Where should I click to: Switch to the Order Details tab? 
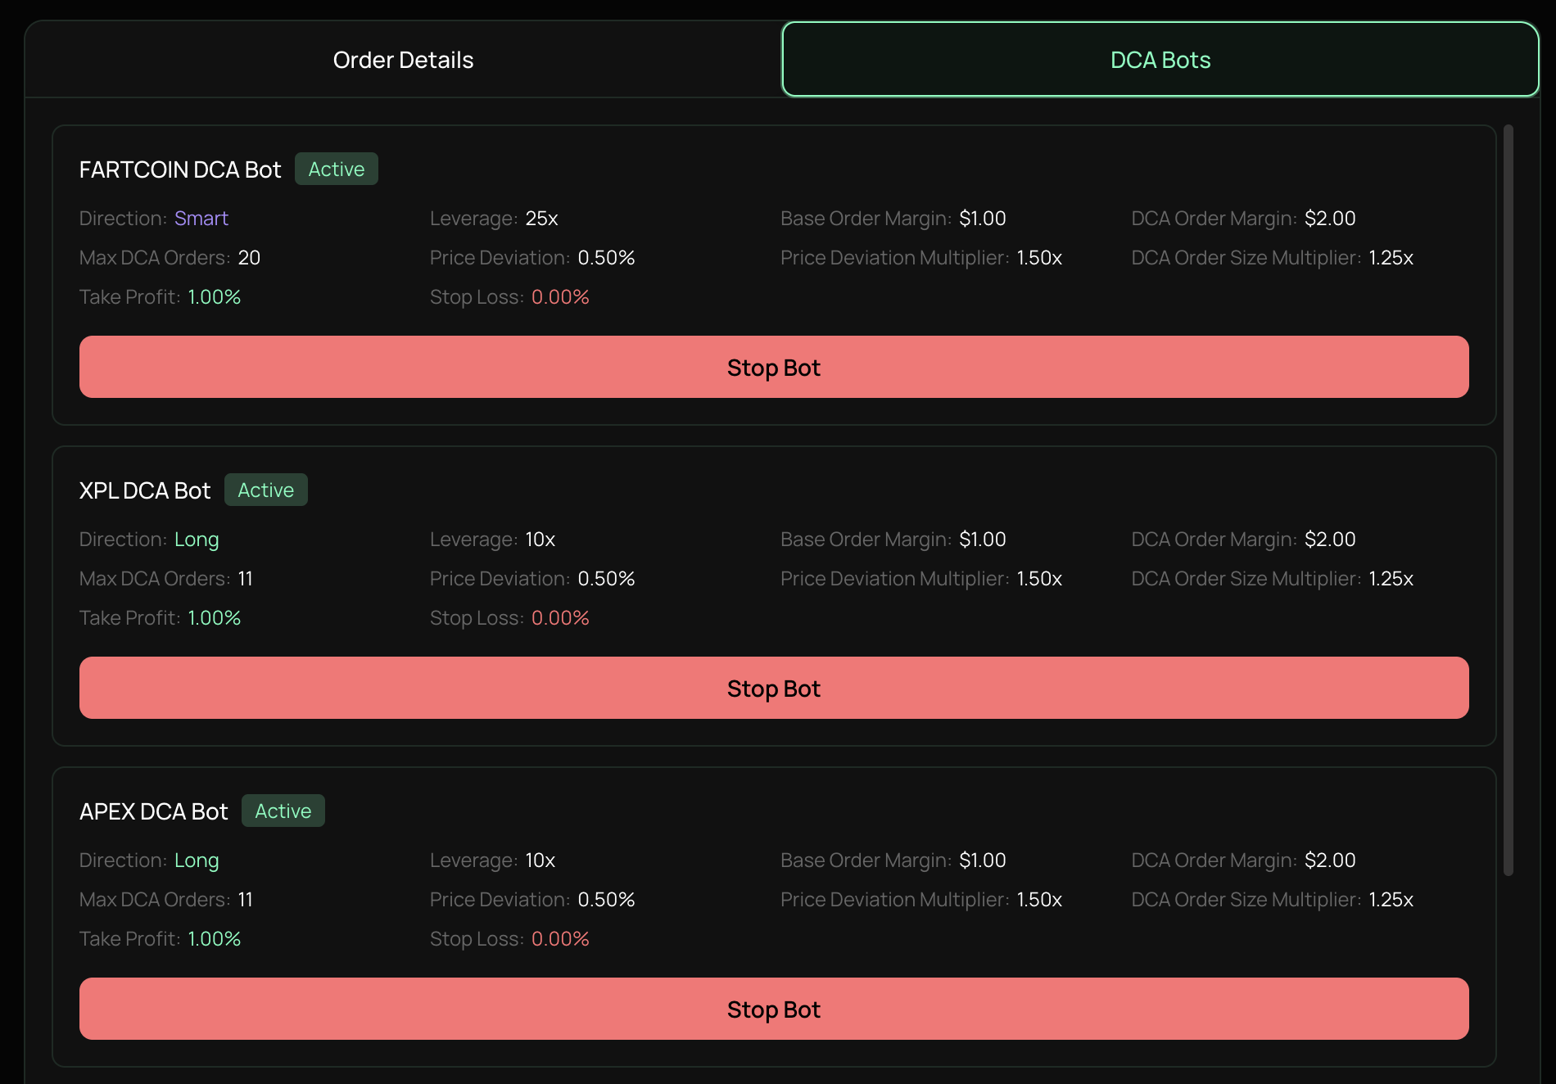pyautogui.click(x=403, y=60)
